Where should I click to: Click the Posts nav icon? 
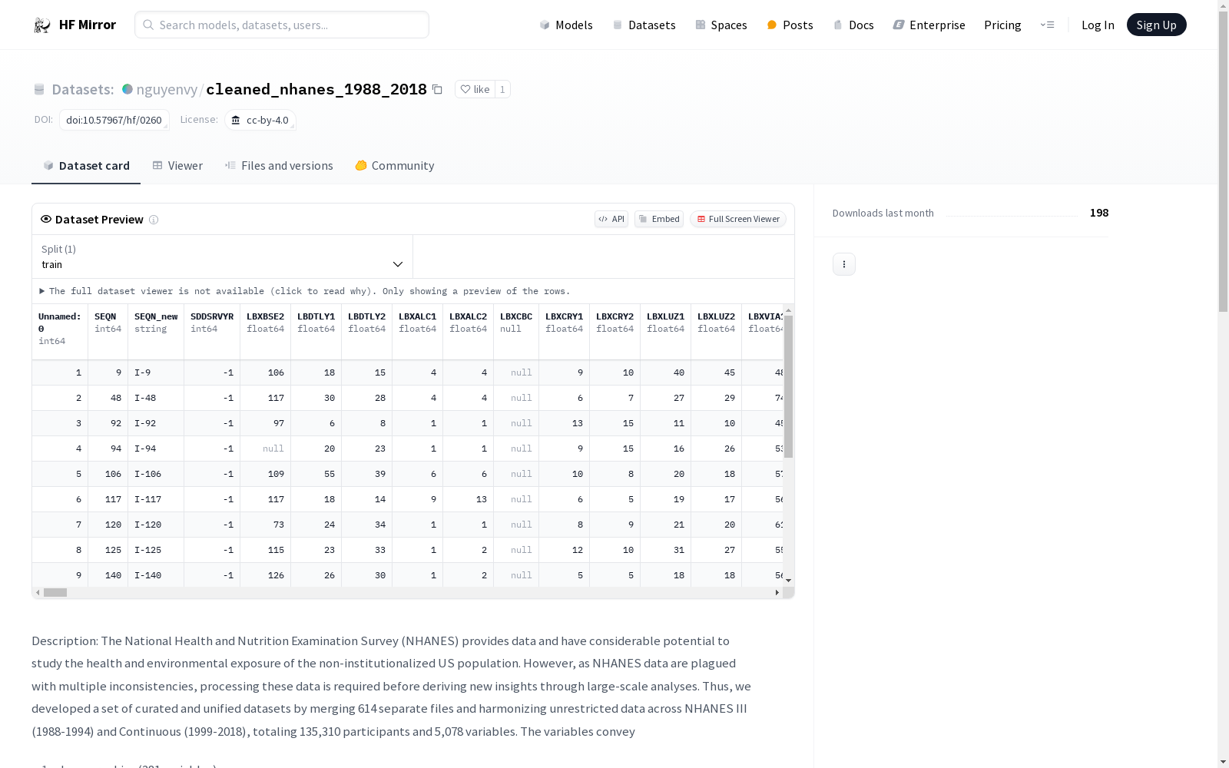(x=772, y=25)
